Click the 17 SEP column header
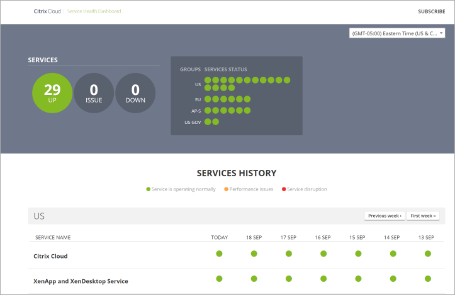 pos(288,237)
